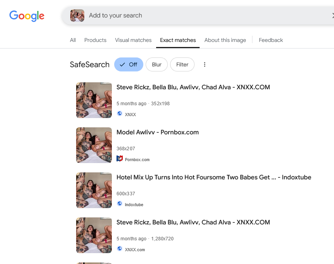The image size is (334, 264).
Task: Click the XNXX.com source name
Action: 135,250
